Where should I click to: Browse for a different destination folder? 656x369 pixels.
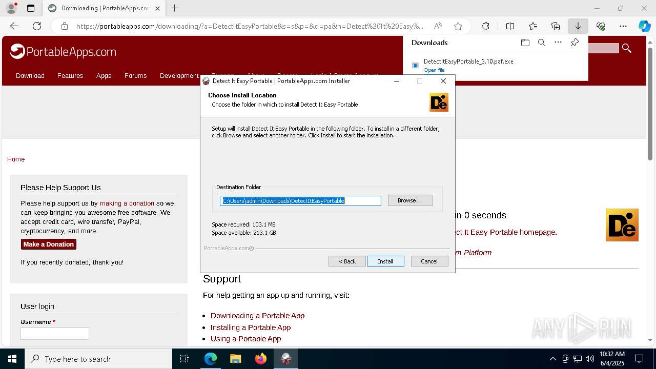tap(410, 200)
